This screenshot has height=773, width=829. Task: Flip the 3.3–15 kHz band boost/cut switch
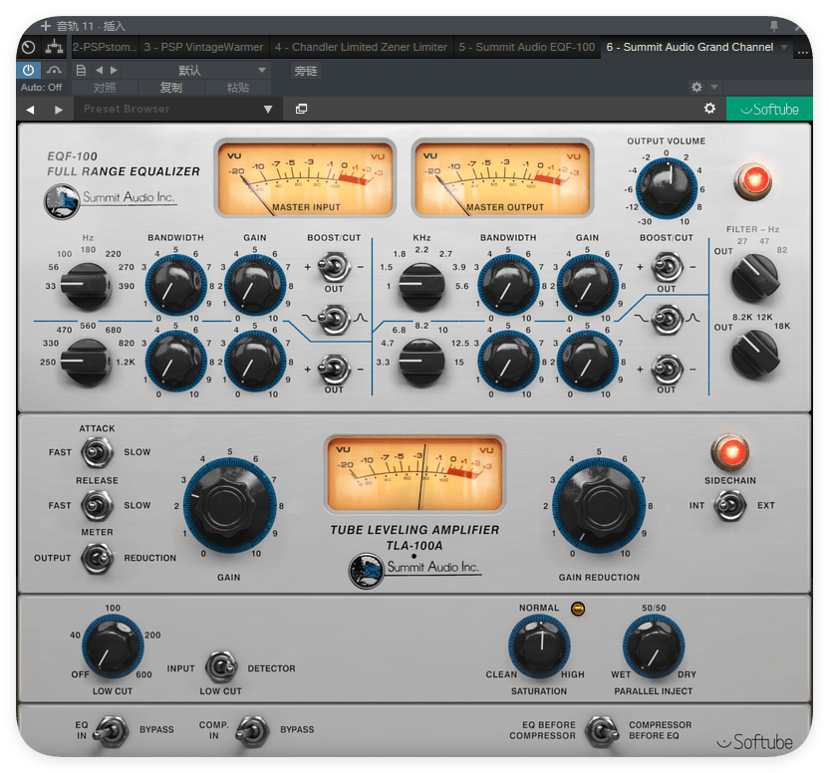pyautogui.click(x=667, y=369)
